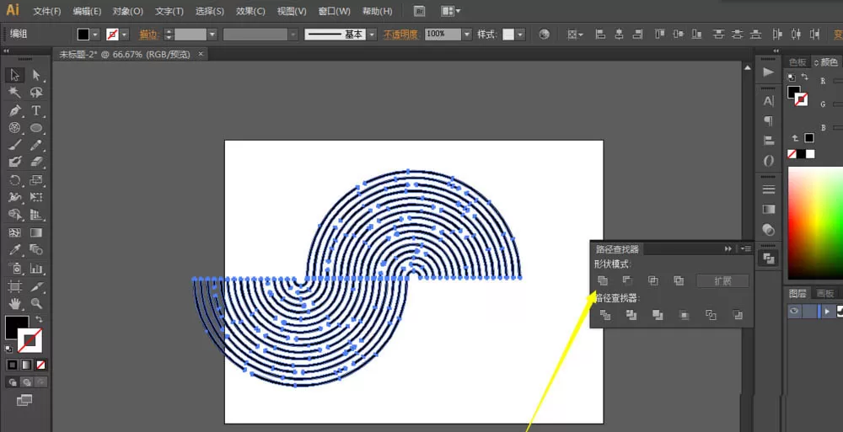
Task: Expand the layer disclosure triangle
Action: pyautogui.click(x=827, y=311)
